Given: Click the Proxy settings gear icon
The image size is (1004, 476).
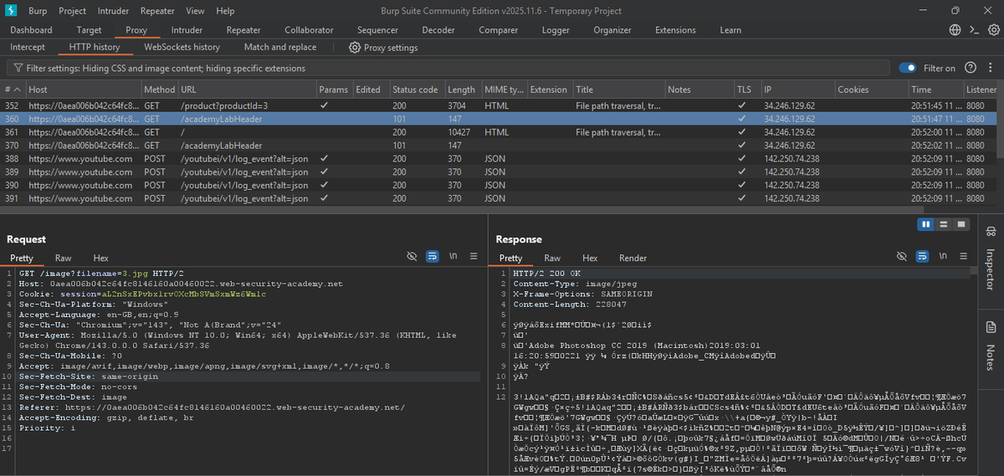Looking at the screenshot, I should [x=354, y=48].
